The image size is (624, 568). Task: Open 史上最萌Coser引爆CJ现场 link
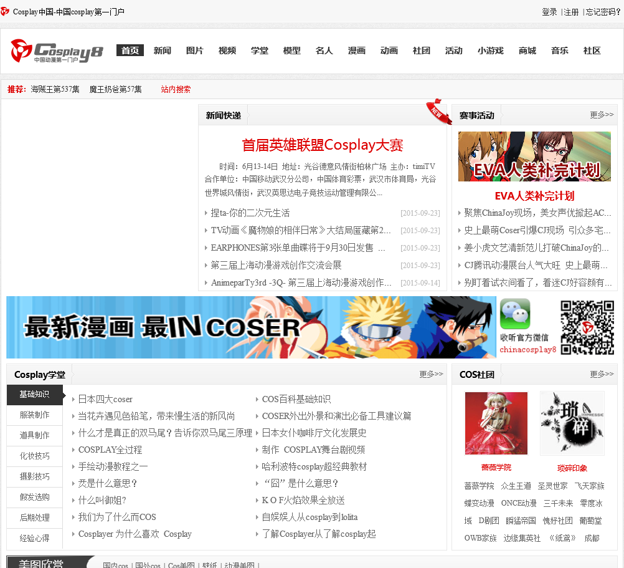tap(537, 230)
